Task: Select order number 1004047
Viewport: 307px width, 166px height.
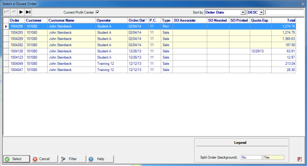Action: coord(17,70)
